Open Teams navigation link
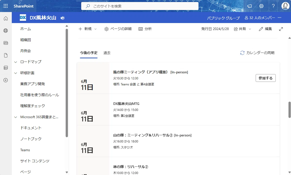The image size is (291, 175). 25,150
